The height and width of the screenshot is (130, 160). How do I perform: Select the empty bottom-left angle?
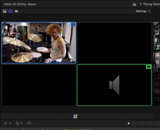(x=39, y=85)
